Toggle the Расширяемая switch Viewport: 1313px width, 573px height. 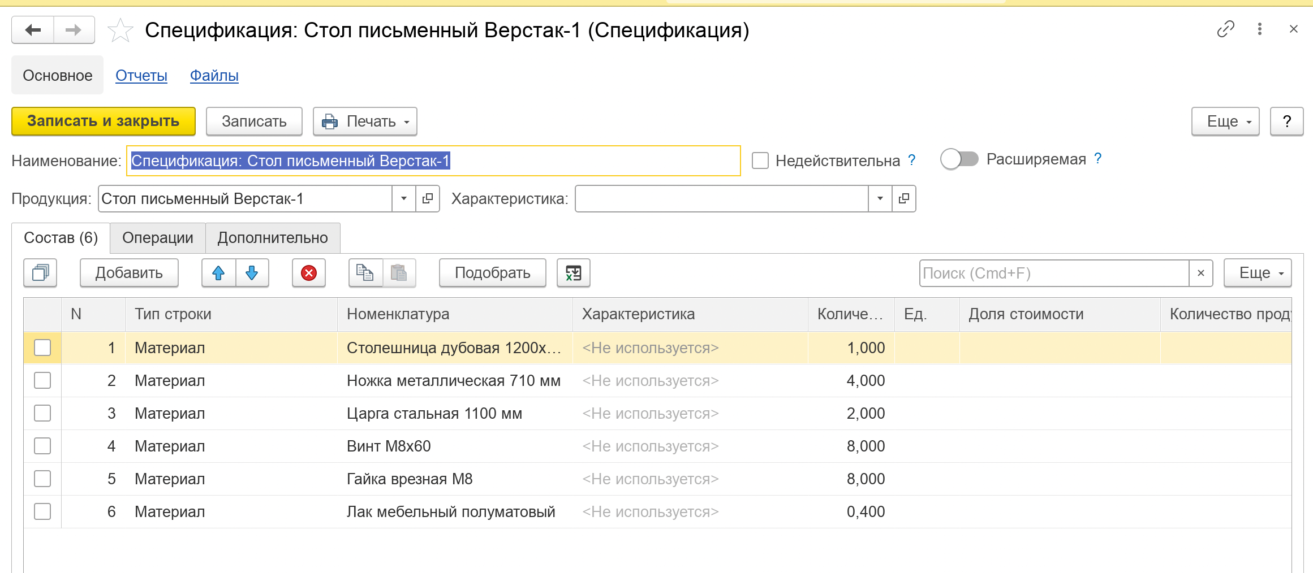pos(959,159)
